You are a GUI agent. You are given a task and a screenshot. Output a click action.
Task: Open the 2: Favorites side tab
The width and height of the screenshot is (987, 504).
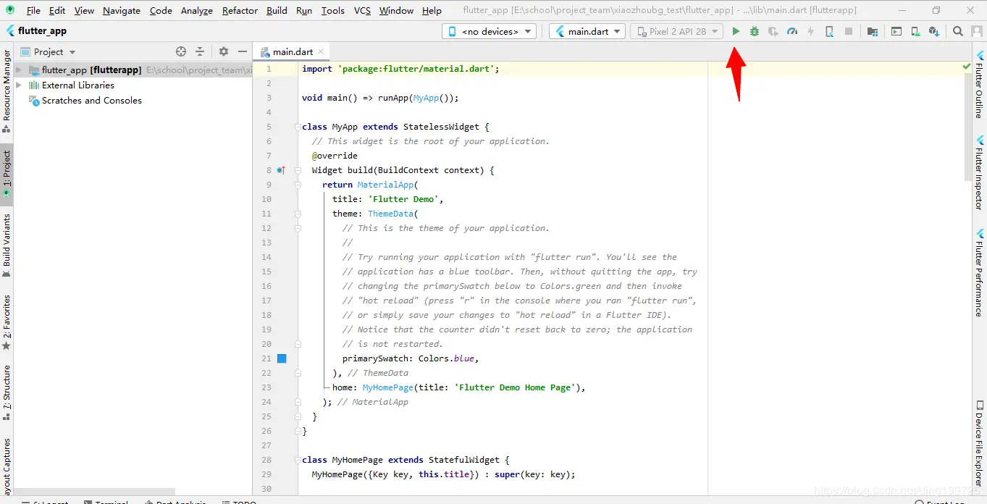tap(7, 322)
